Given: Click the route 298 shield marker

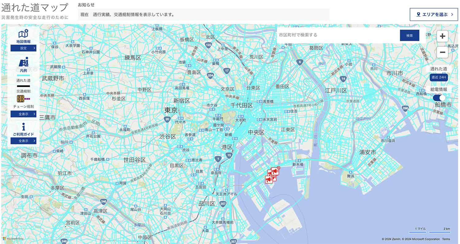Looking at the screenshot, I should click(x=405, y=108).
